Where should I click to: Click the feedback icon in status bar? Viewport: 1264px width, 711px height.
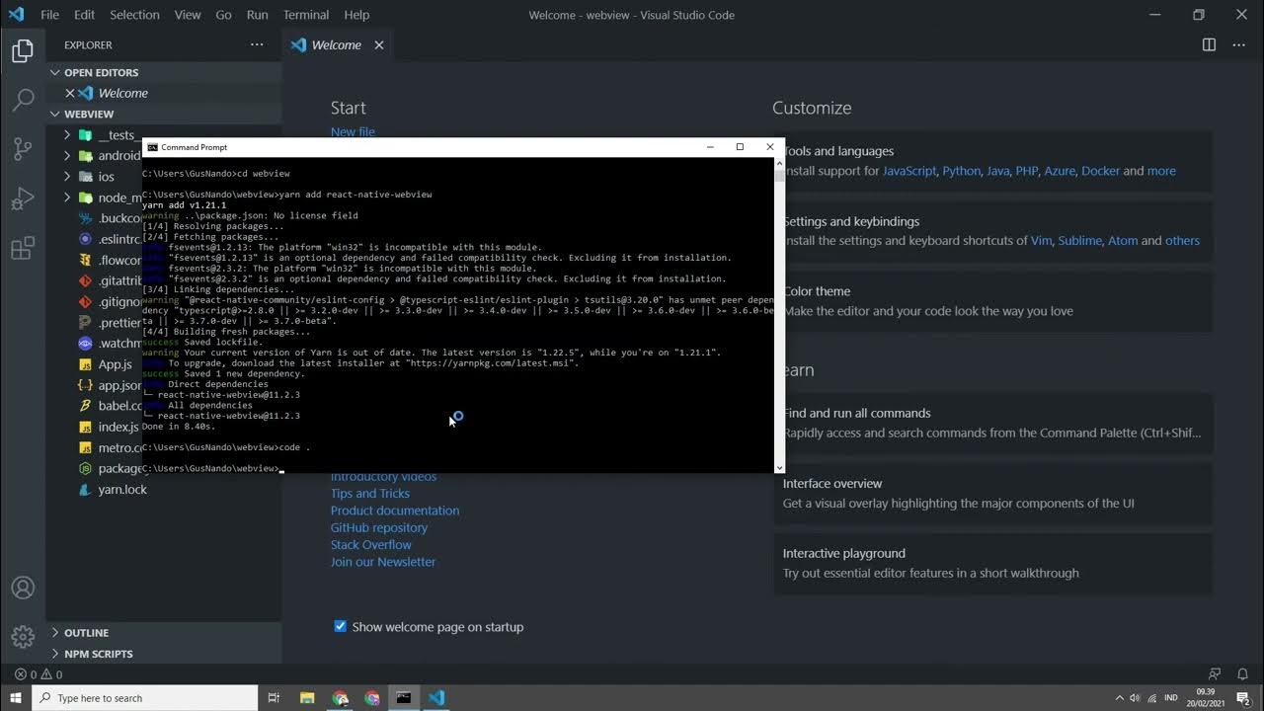coord(1215,674)
